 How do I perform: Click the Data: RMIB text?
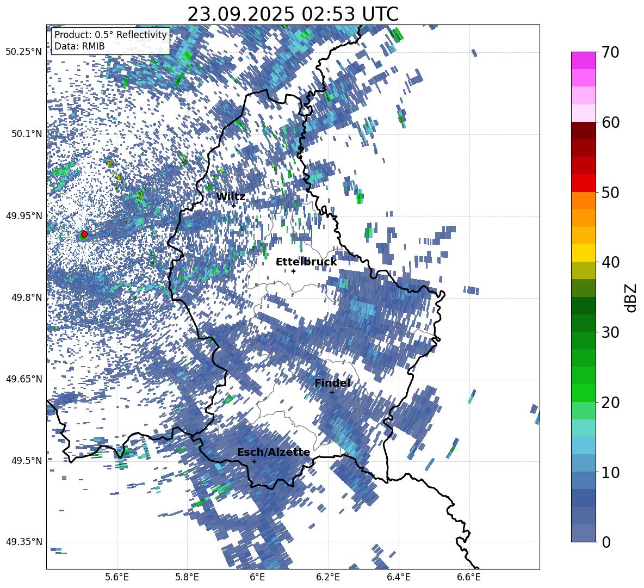pos(79,46)
